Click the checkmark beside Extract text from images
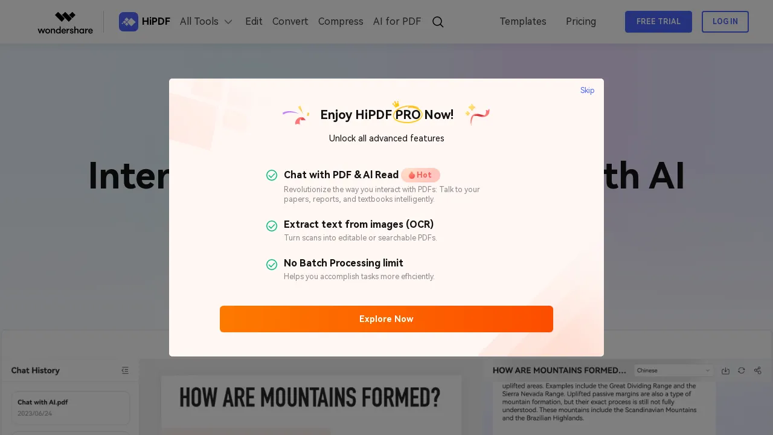The image size is (773, 435). 272,226
